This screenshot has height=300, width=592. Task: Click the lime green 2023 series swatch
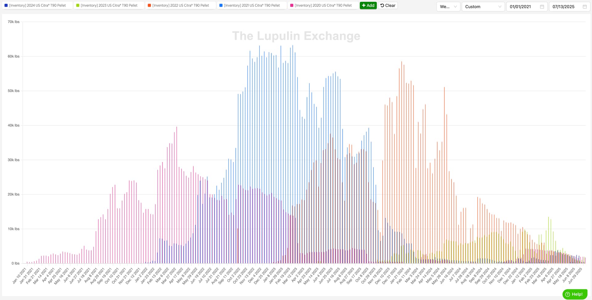(78, 6)
